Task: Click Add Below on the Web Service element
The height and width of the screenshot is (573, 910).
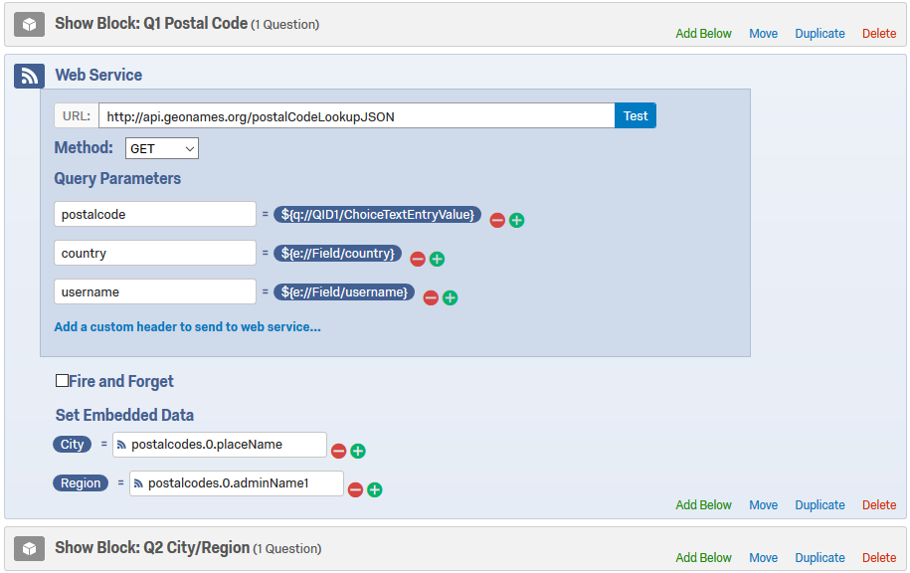Action: pyautogui.click(x=703, y=505)
